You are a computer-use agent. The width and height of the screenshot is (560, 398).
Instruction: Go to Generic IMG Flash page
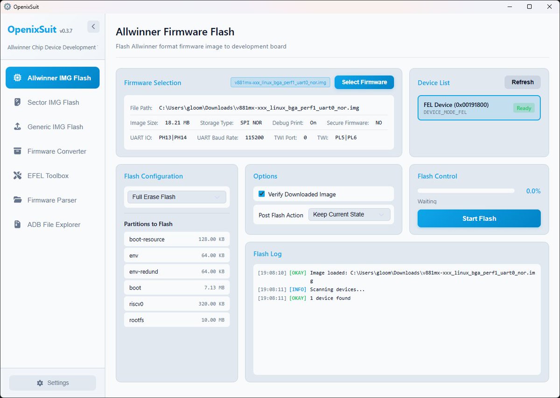point(52,127)
